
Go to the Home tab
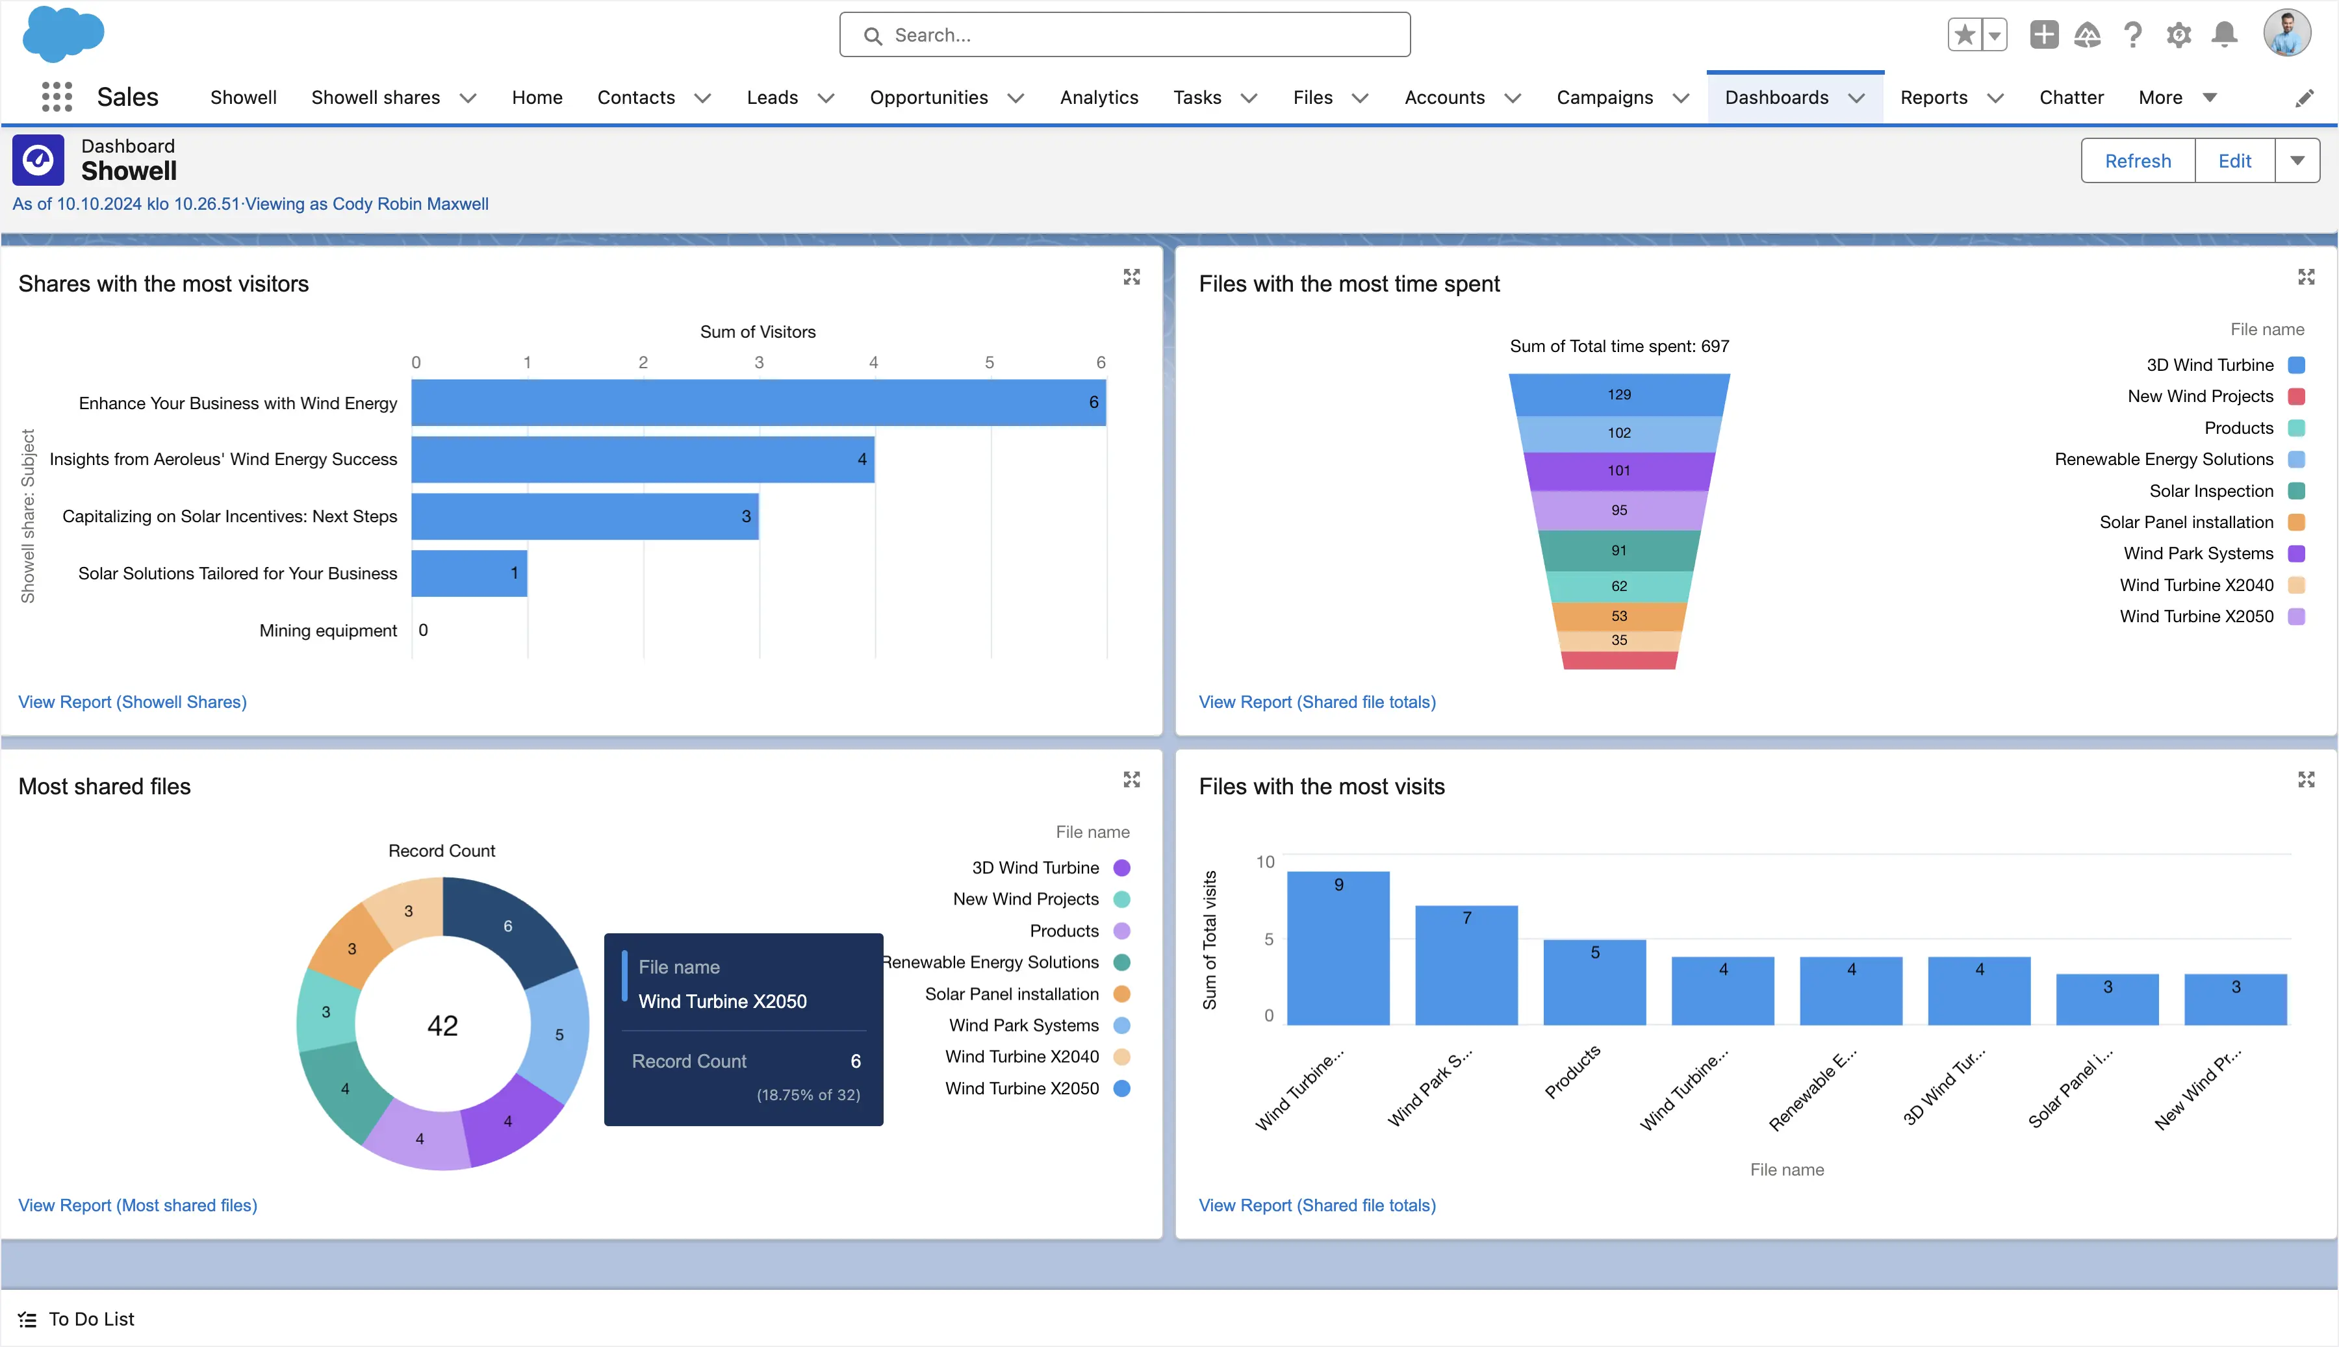click(537, 97)
